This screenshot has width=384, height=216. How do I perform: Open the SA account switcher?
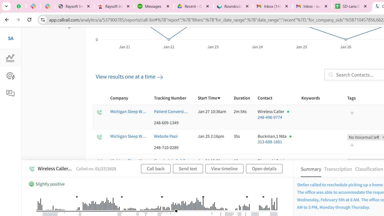coord(10,38)
